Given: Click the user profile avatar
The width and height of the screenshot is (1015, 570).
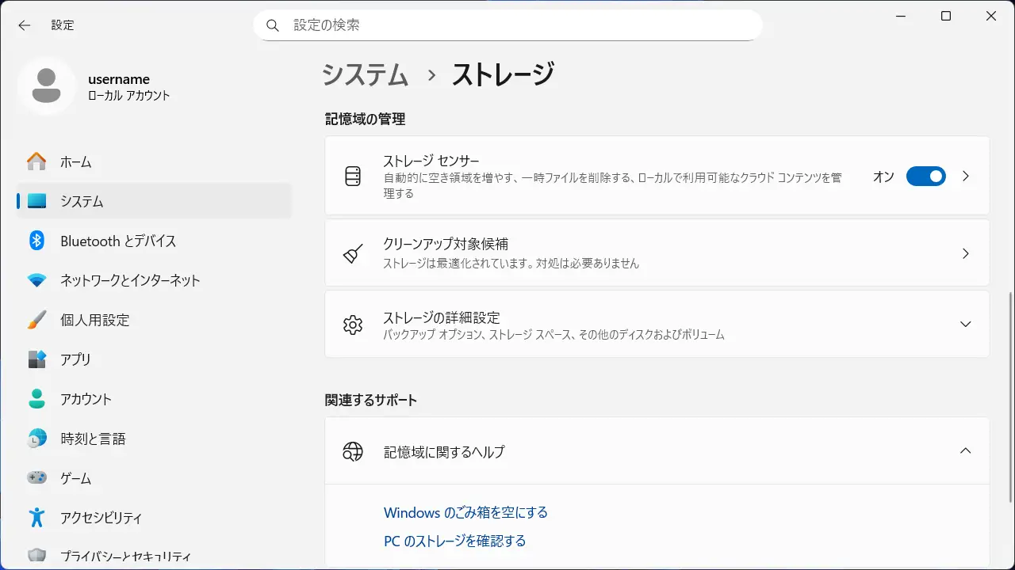Looking at the screenshot, I should pyautogui.click(x=47, y=85).
